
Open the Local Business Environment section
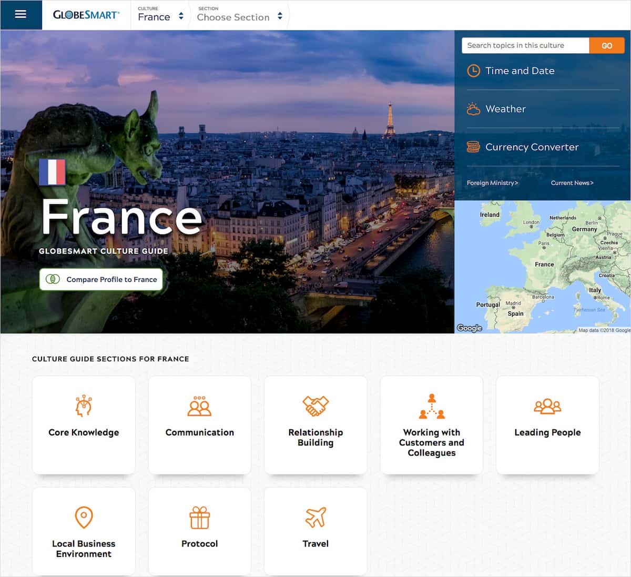coord(84,531)
